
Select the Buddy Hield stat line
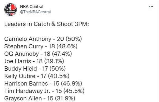[35, 69]
